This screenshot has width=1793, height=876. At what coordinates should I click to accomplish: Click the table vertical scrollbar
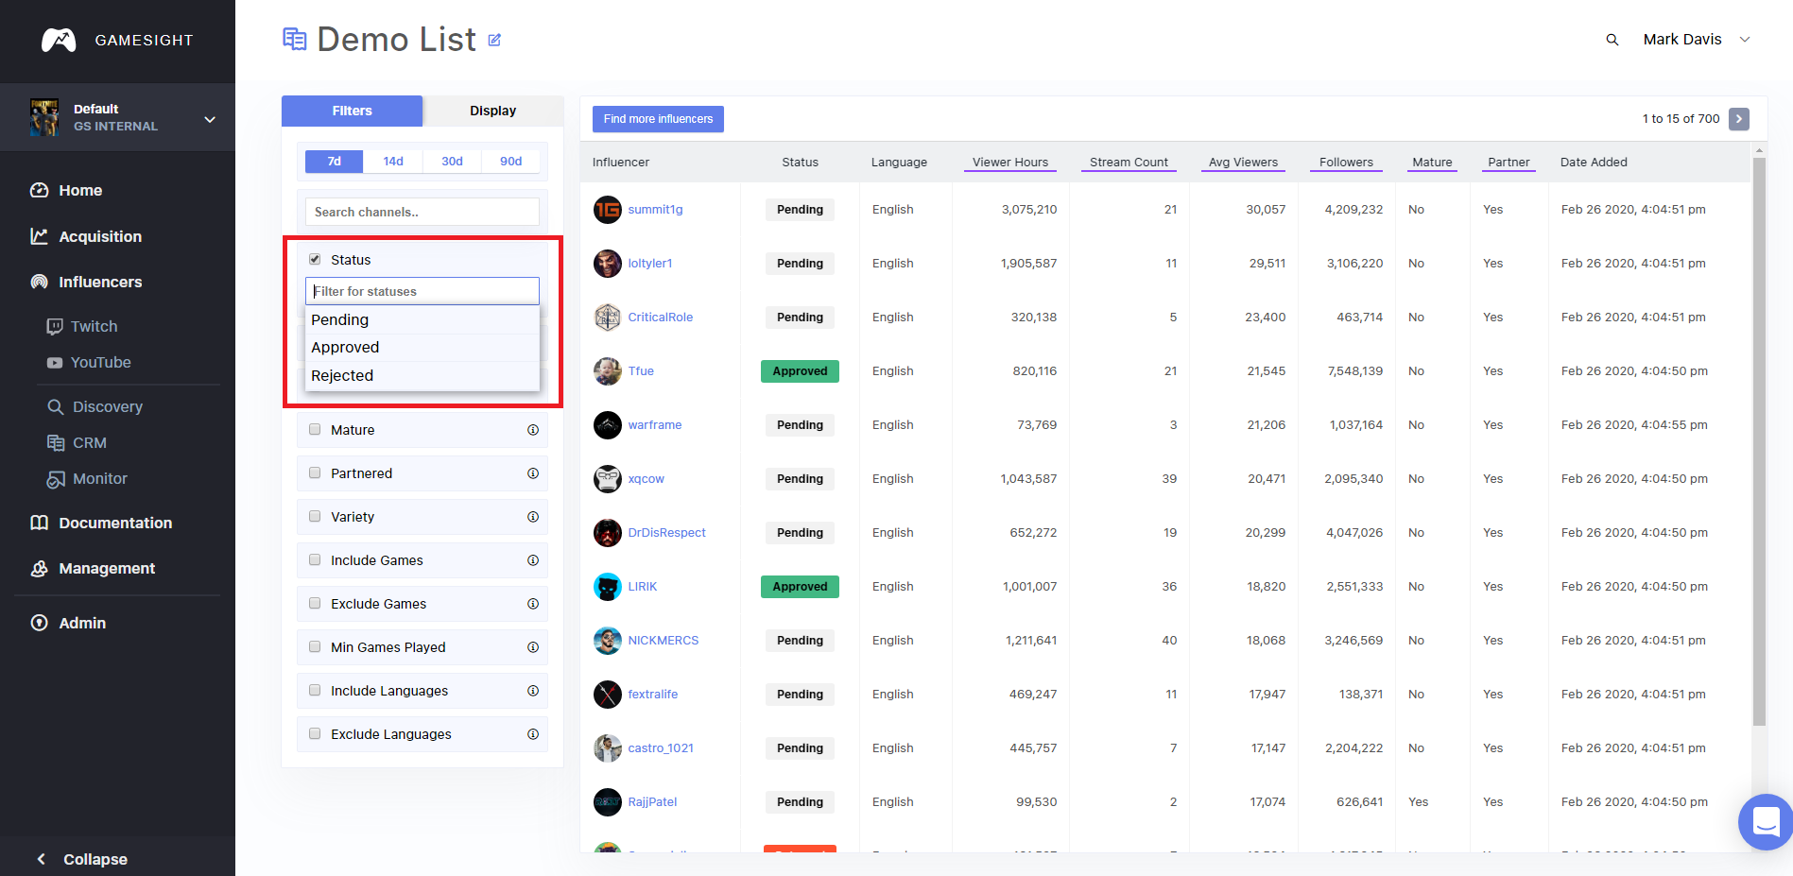tap(1759, 440)
